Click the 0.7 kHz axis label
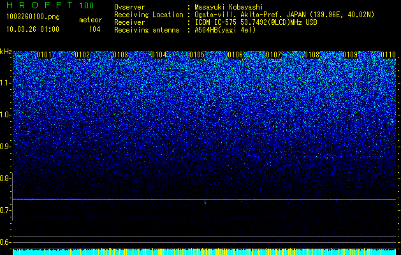Image resolution: width=401 pixels, height=255 pixels. pyautogui.click(x=5, y=210)
